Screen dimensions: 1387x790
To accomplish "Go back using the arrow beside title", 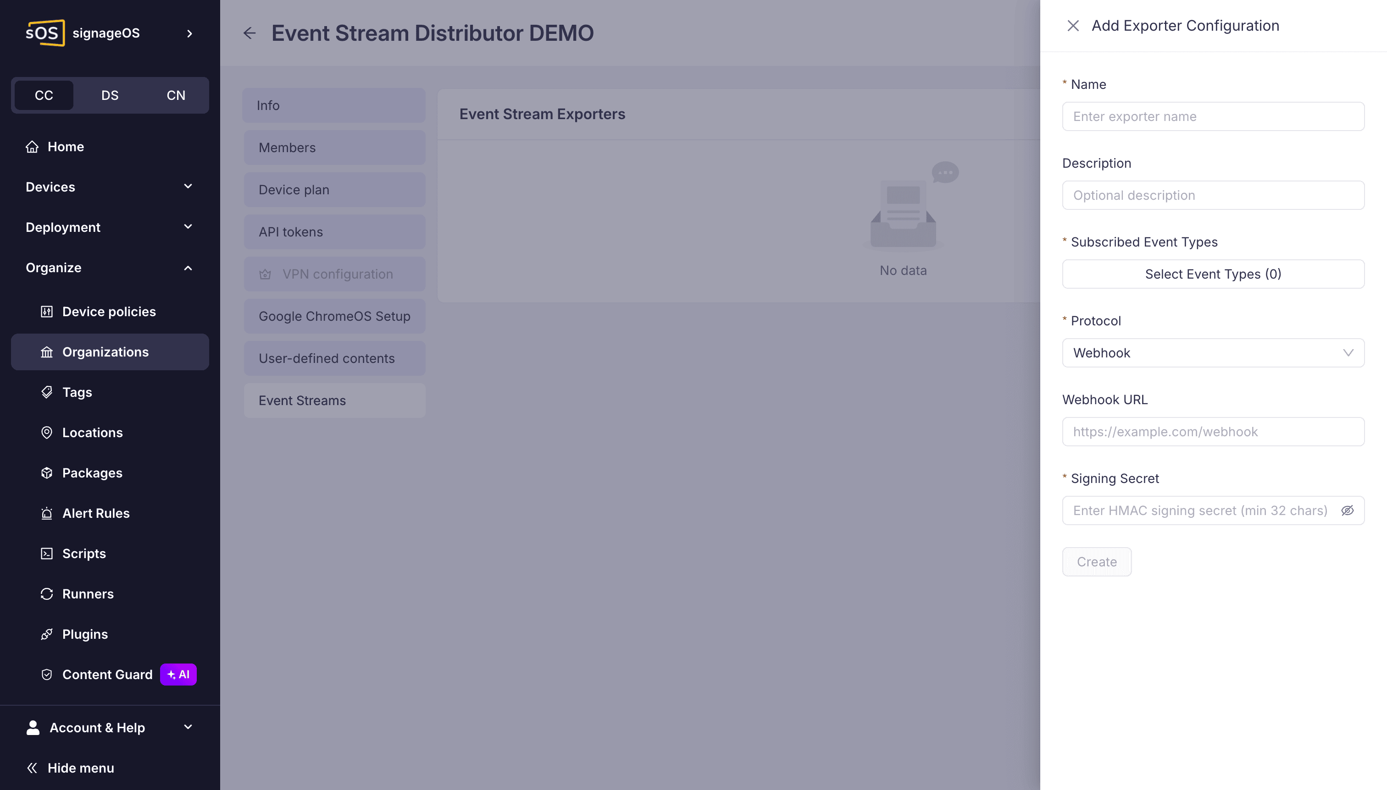I will click(249, 33).
